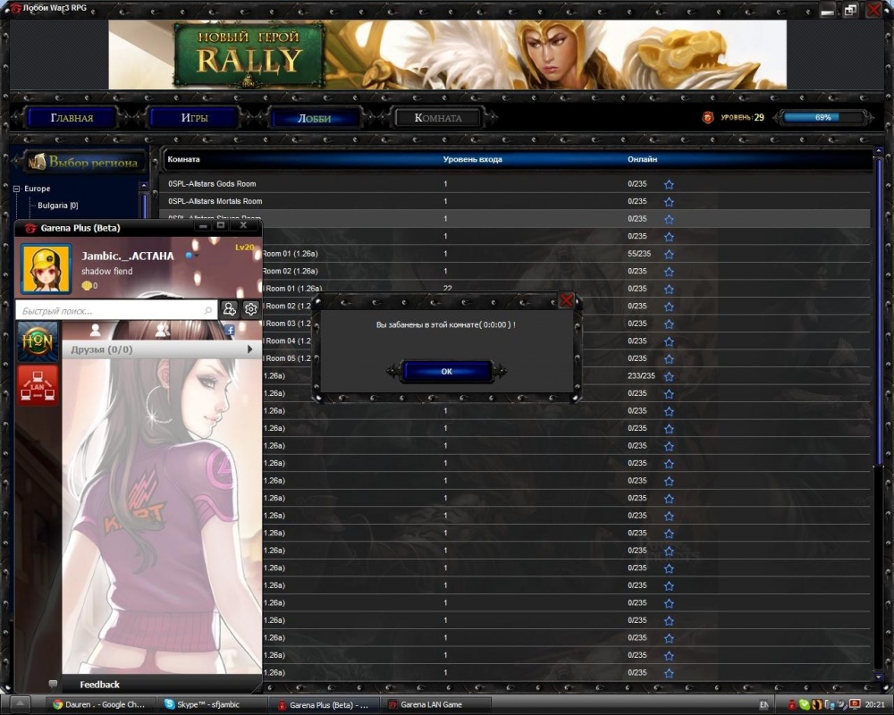Click the 69% experience progress bar
Screen dimensions: 894x715
[x=822, y=117]
